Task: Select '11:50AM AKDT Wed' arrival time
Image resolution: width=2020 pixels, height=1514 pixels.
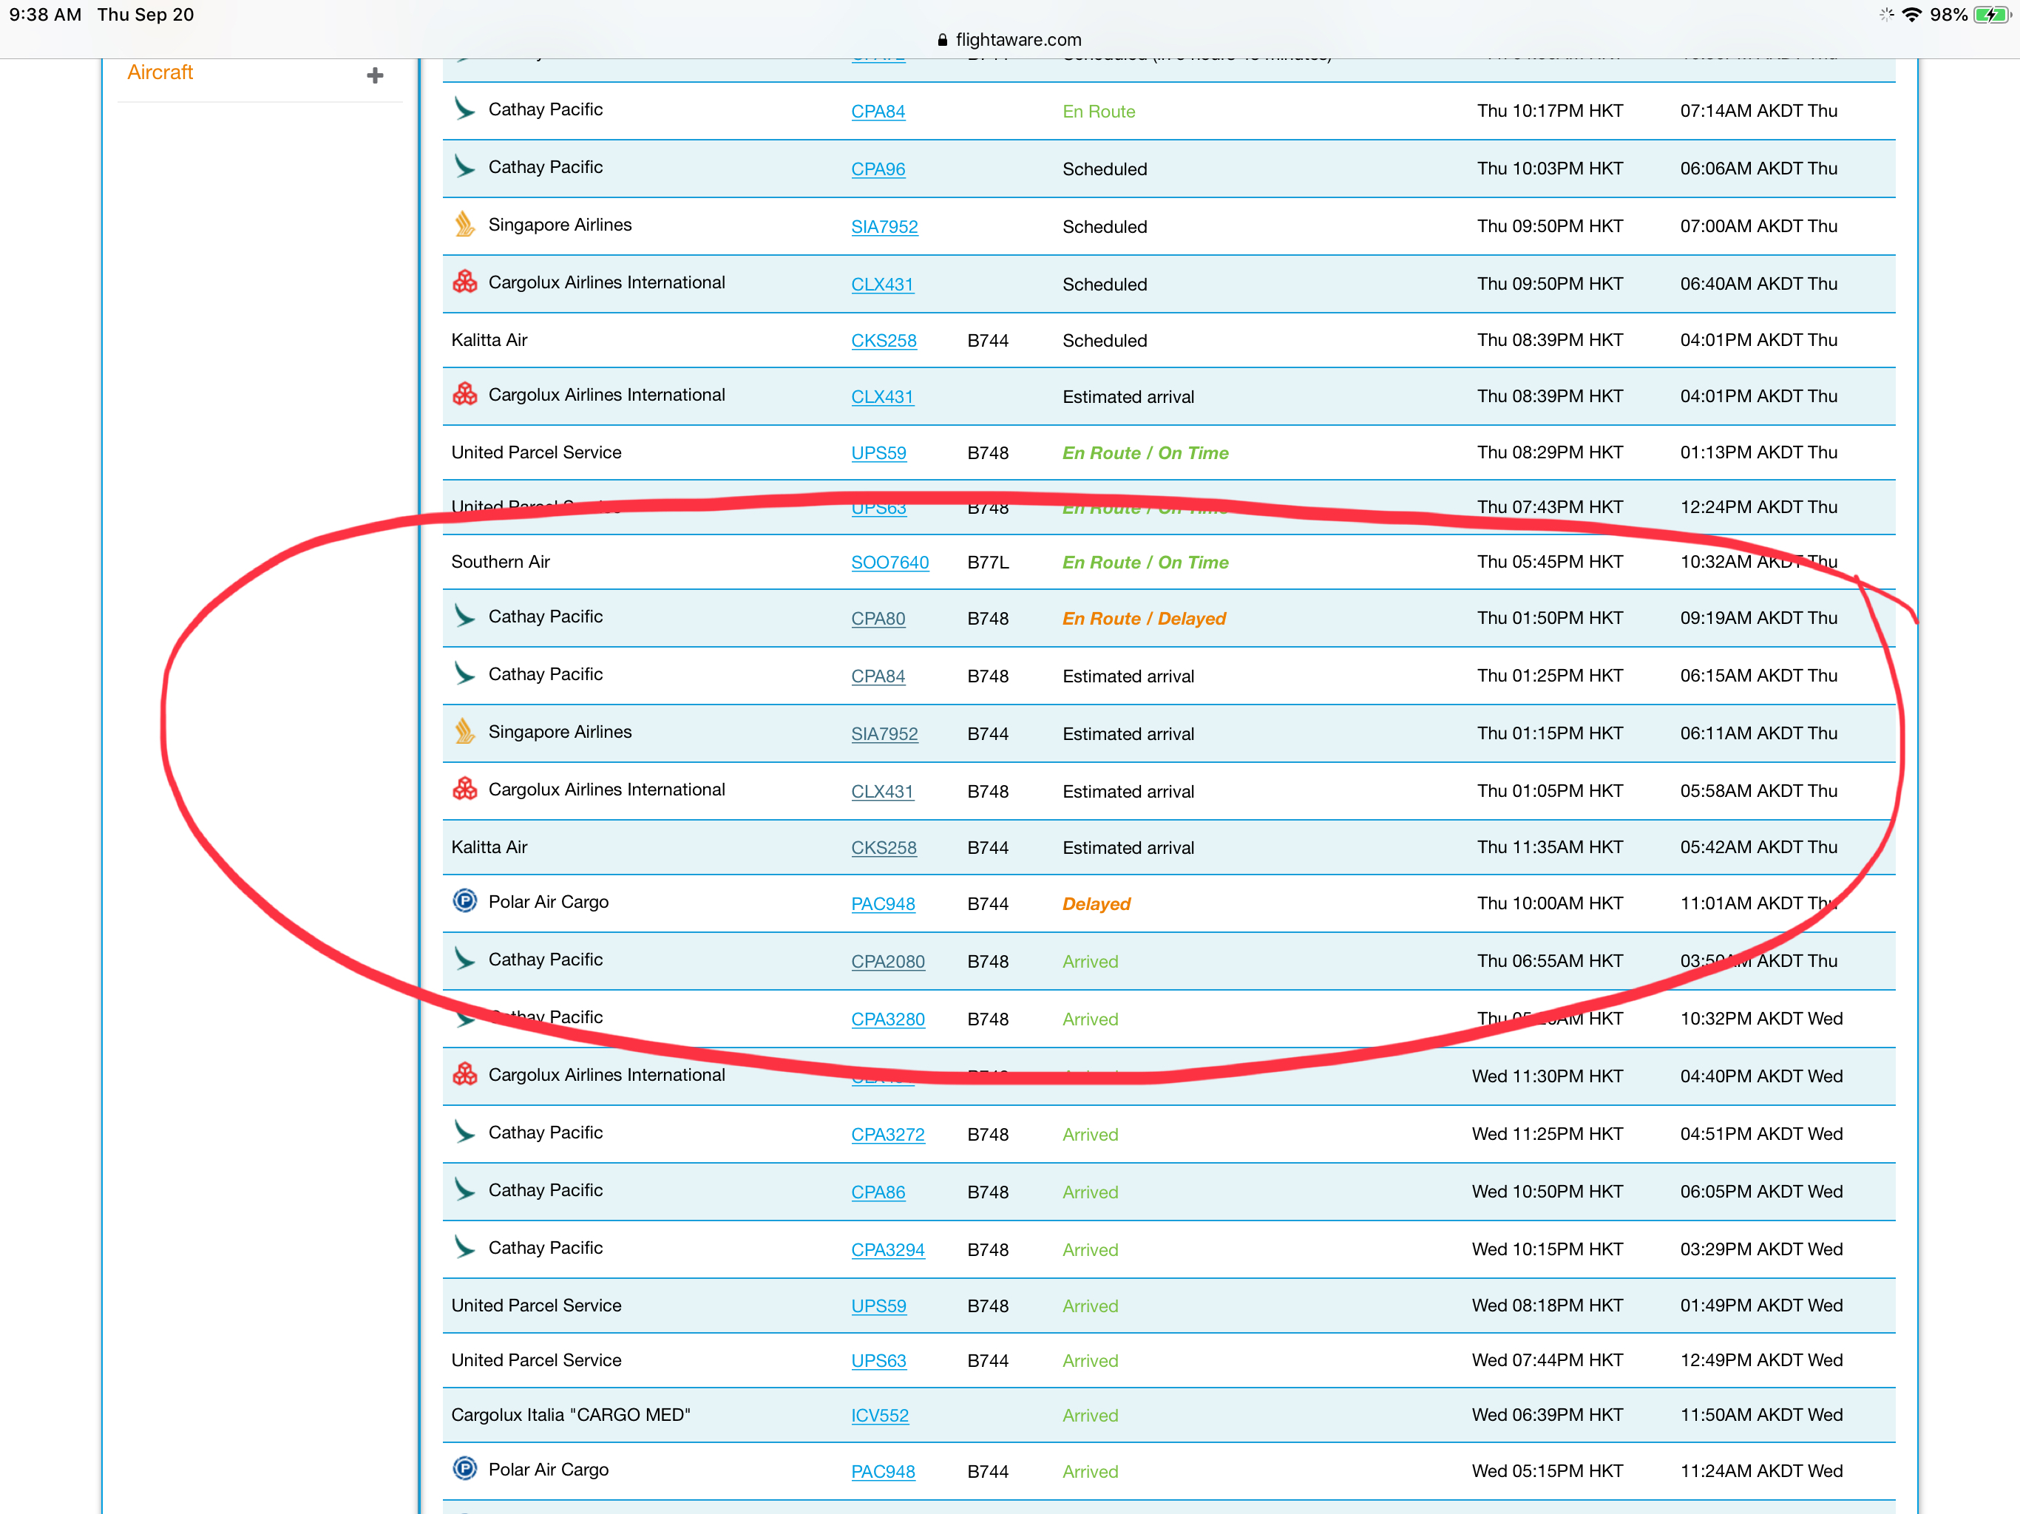Action: tap(1760, 1414)
